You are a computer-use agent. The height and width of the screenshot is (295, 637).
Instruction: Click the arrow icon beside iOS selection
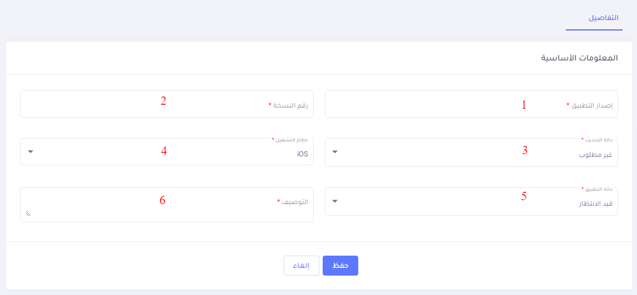pos(30,152)
